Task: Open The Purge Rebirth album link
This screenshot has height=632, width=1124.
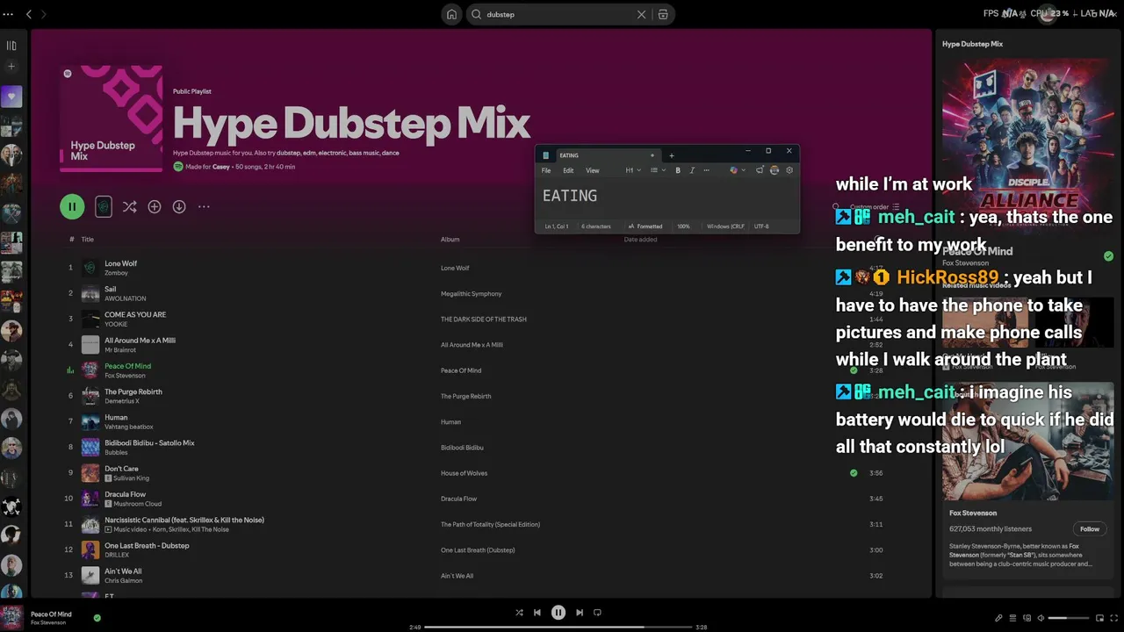Action: 465,396
